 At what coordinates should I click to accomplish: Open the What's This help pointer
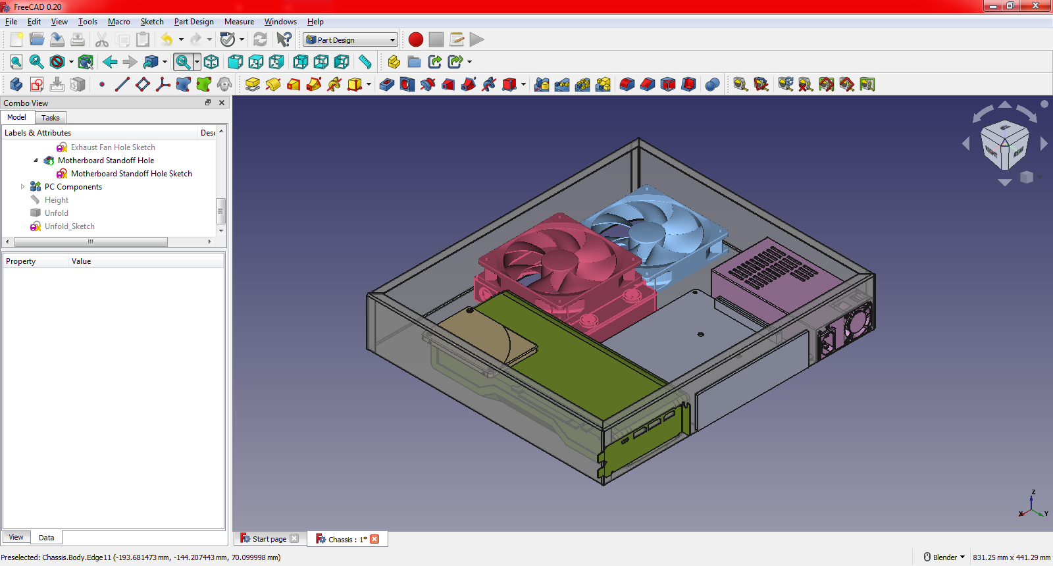point(284,39)
